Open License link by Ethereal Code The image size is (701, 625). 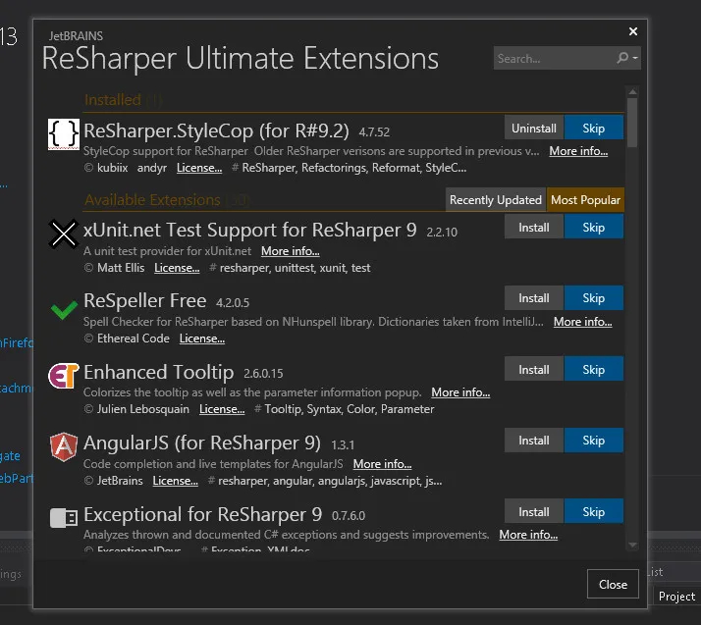[x=201, y=339]
